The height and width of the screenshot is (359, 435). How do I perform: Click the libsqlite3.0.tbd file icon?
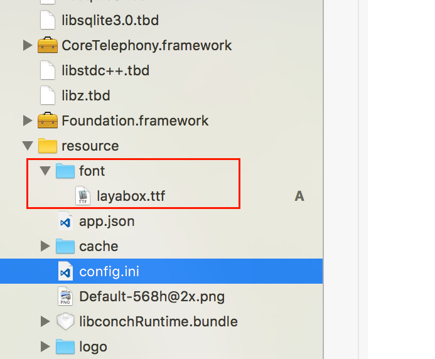click(x=48, y=20)
